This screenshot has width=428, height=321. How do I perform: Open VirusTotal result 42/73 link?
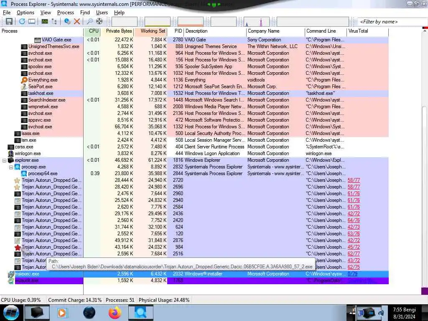(354, 227)
